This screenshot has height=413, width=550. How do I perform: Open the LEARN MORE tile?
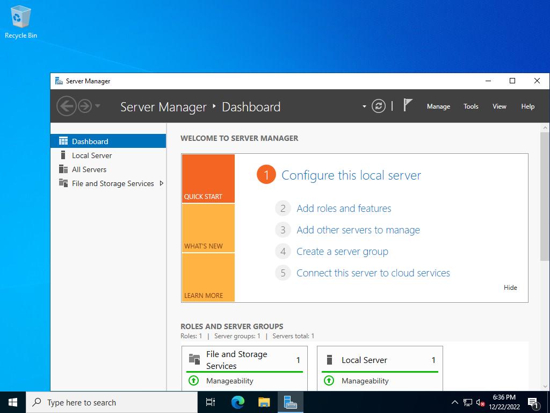(x=208, y=277)
